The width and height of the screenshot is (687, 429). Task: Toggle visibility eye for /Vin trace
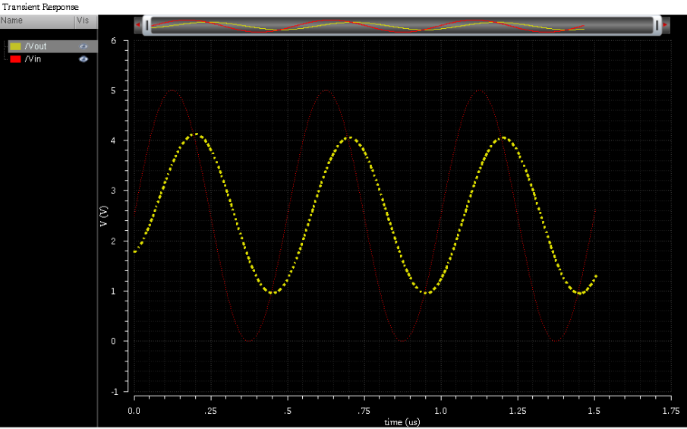point(84,58)
